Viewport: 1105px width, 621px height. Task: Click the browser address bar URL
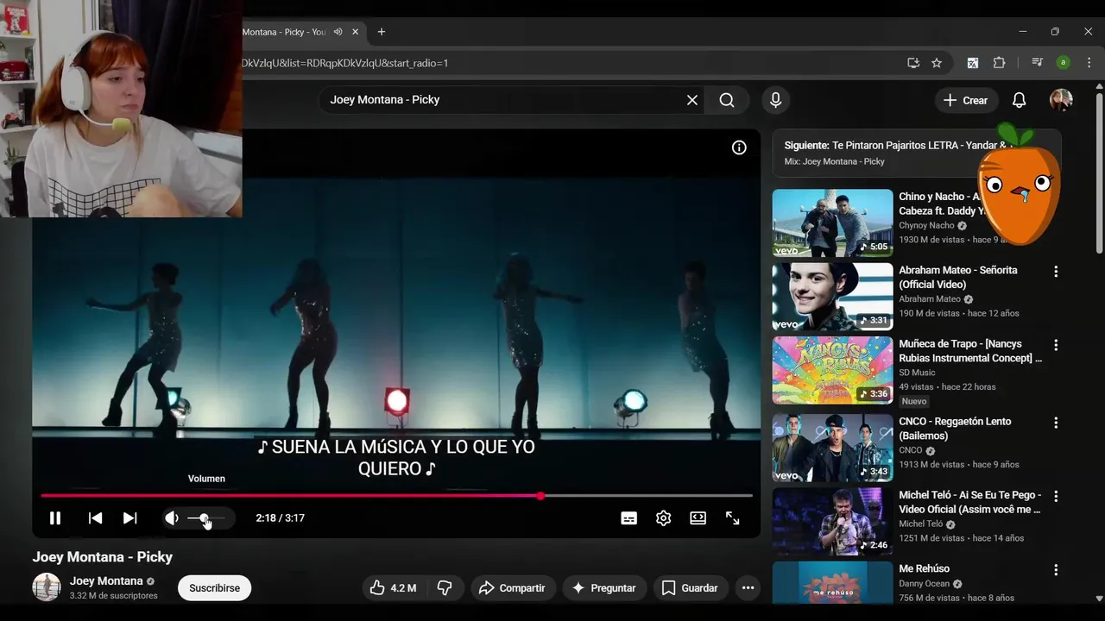click(x=345, y=63)
